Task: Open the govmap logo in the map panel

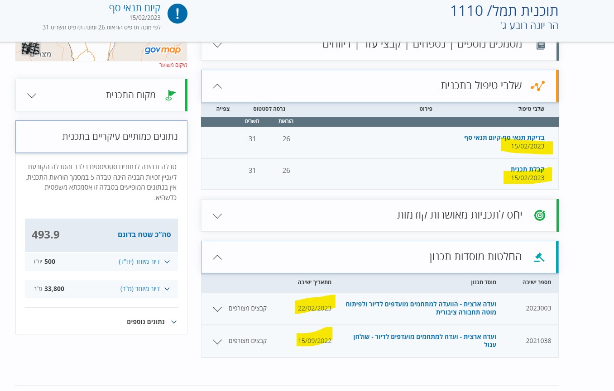Action: pos(162,50)
